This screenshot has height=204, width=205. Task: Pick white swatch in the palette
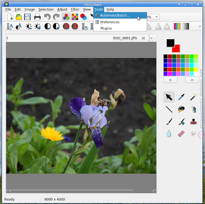196,74
